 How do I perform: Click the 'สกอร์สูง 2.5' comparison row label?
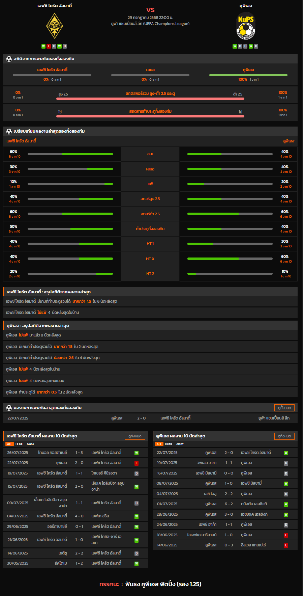[x=150, y=199]
